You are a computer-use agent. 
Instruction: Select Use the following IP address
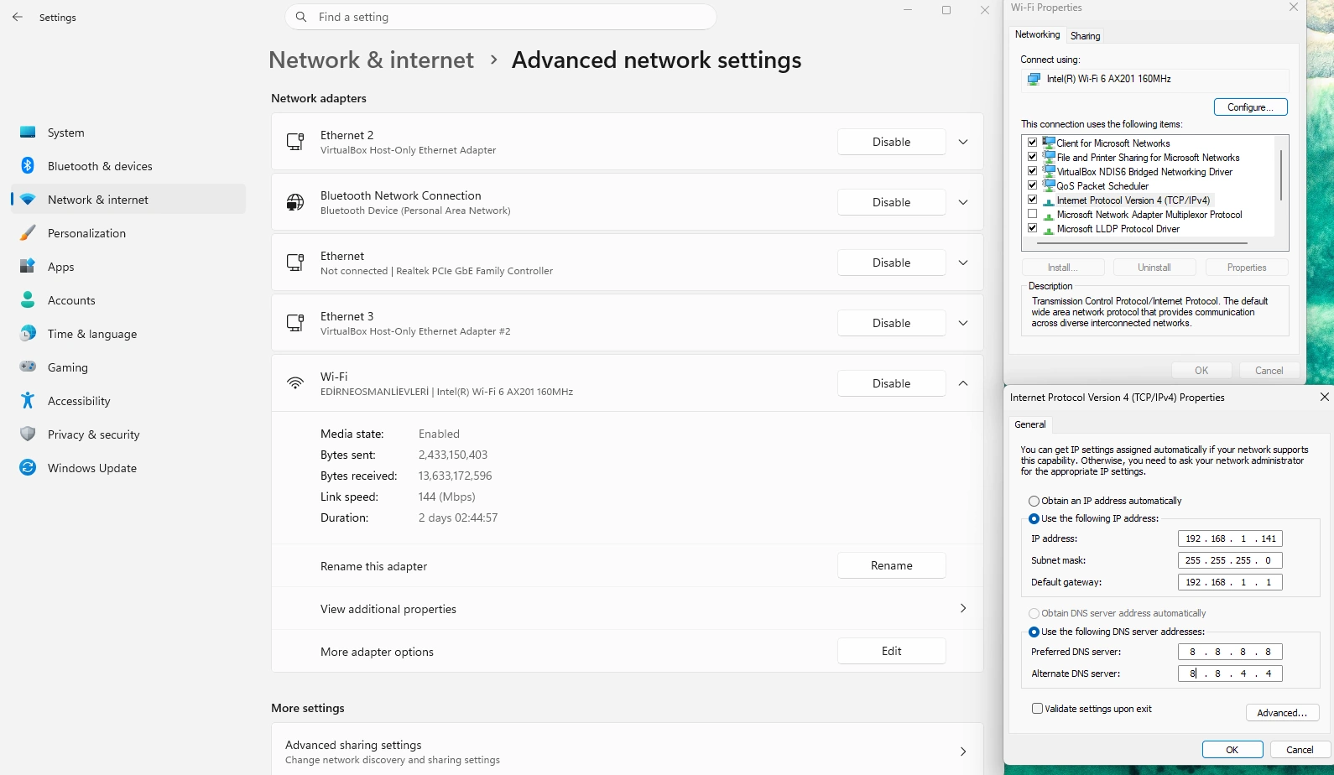[1034, 519]
